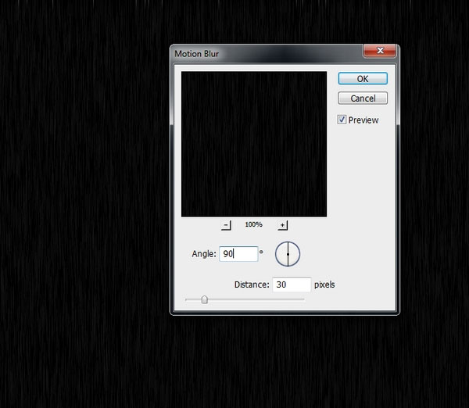This screenshot has width=469, height=408.
Task: Grab the Distance slider handle
Action: [x=205, y=299]
